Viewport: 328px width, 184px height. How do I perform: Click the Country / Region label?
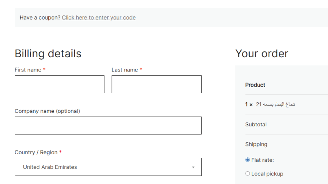36,153
